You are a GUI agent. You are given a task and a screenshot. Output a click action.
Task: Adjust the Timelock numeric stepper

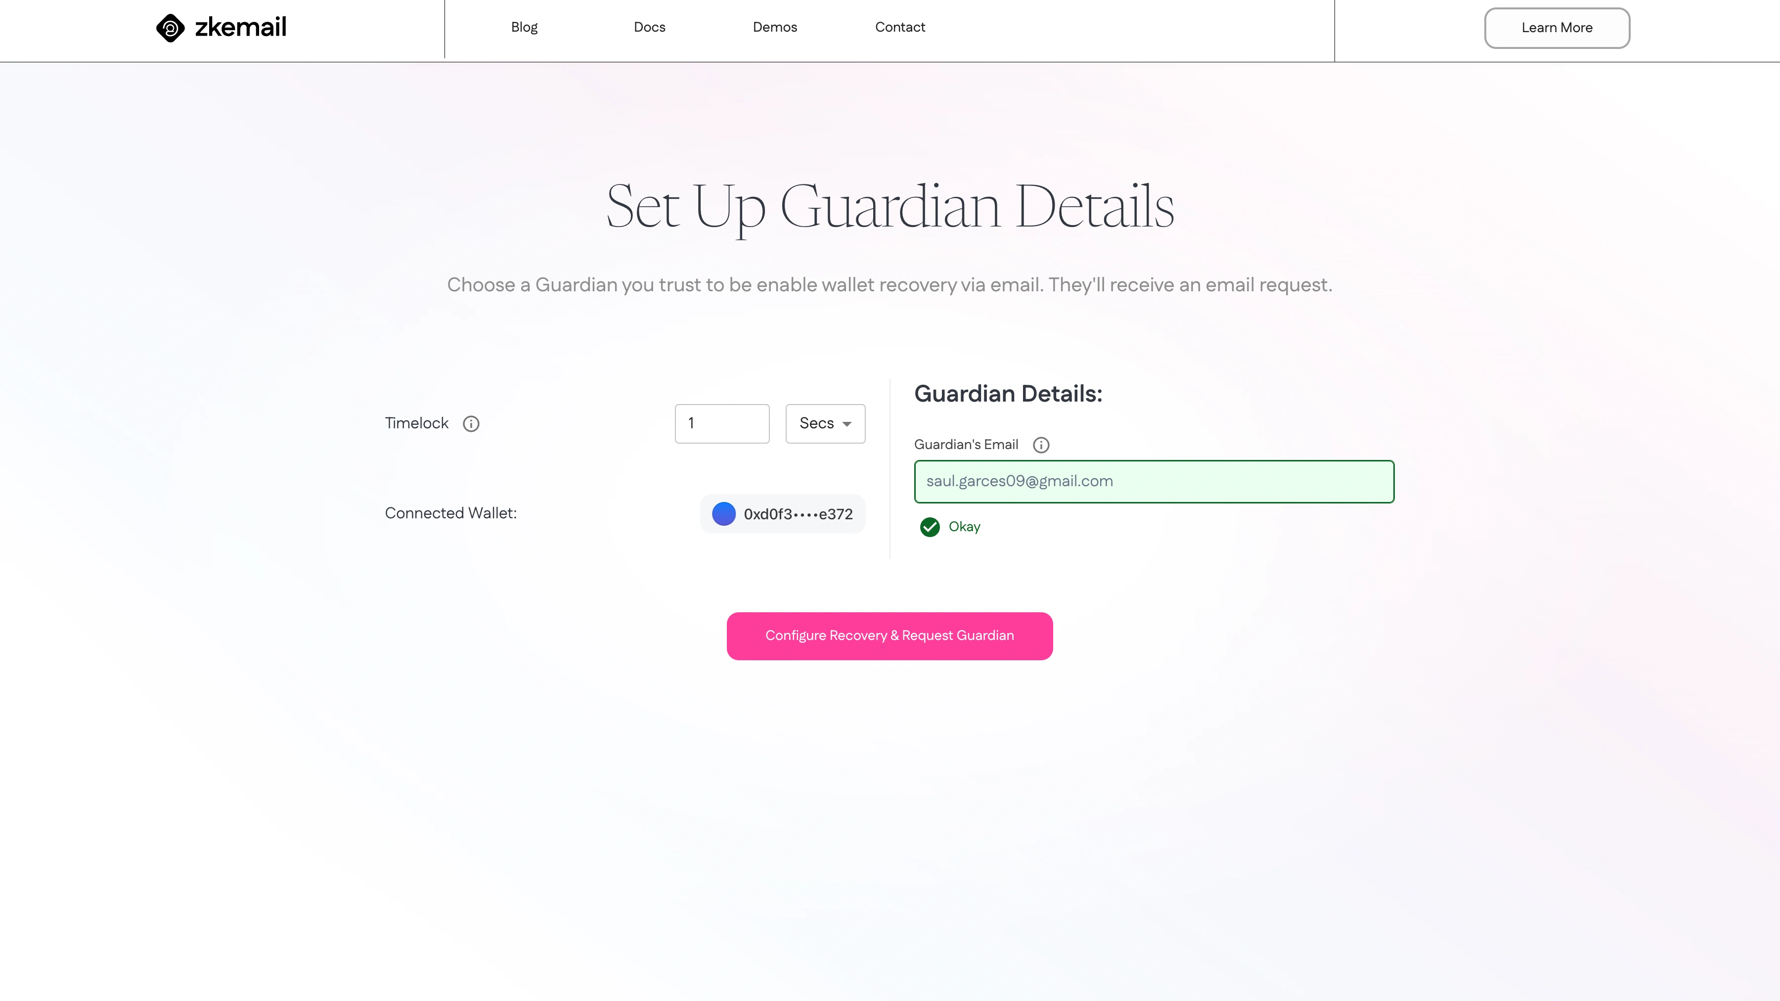(721, 423)
